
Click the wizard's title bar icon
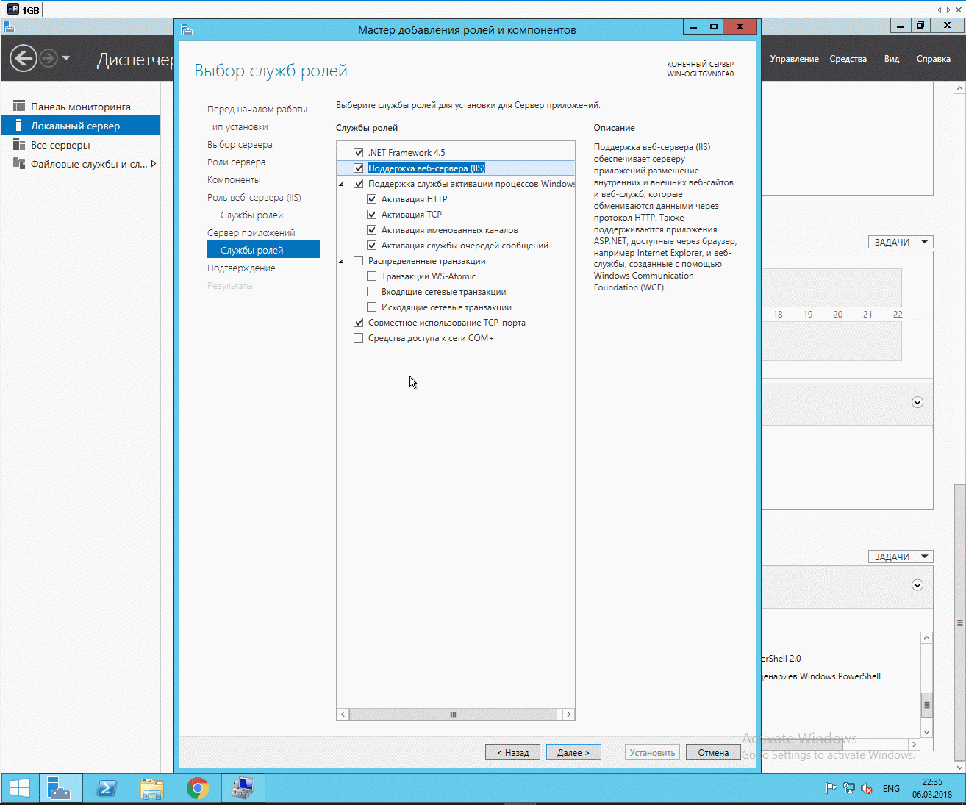coord(187,29)
